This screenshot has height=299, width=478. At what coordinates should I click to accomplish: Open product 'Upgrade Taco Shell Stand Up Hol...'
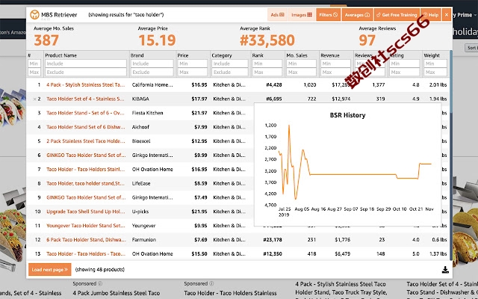86,212
